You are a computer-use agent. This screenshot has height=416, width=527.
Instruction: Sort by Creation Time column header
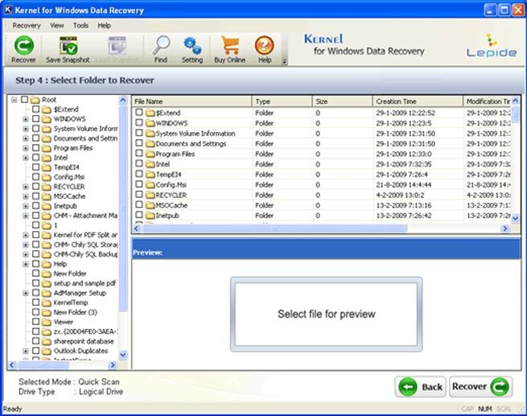(418, 101)
